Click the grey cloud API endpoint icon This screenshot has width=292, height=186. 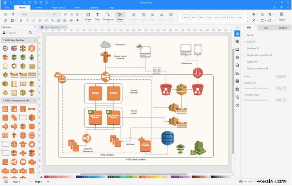(x=105, y=44)
